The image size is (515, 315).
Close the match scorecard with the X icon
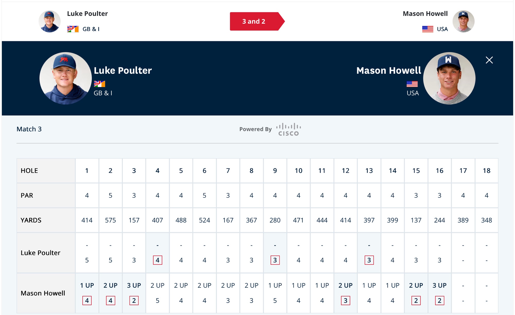tap(489, 60)
